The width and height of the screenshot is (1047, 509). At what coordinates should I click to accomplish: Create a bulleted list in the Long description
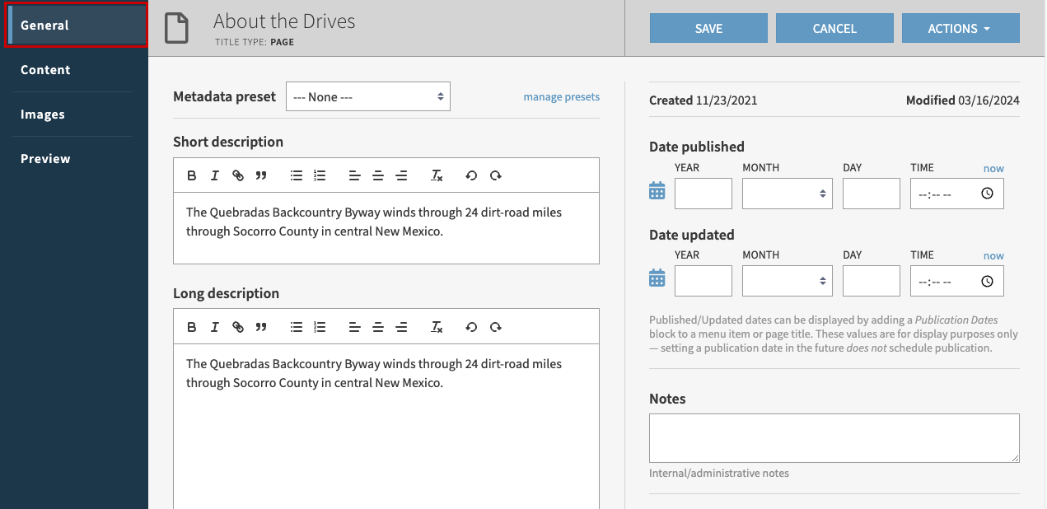(x=296, y=326)
